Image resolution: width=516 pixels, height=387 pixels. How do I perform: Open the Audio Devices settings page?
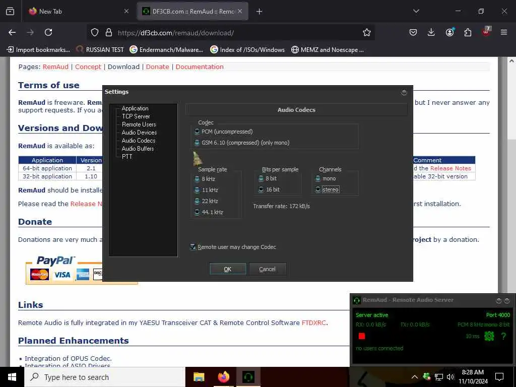point(139,133)
